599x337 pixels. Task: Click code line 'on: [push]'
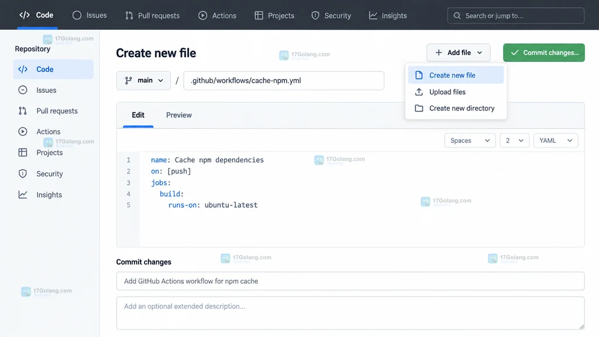click(171, 171)
